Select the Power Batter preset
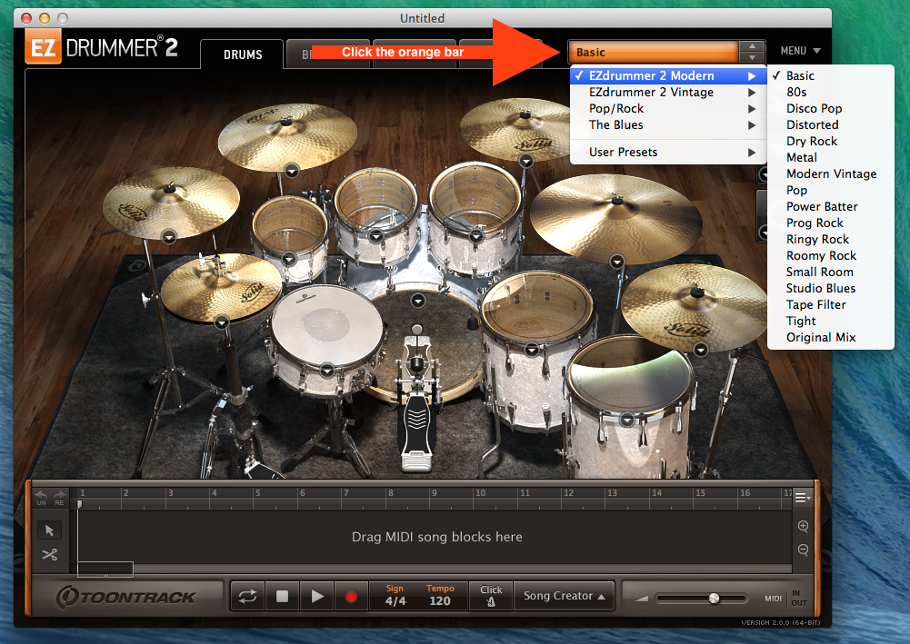Image resolution: width=910 pixels, height=644 pixels. tap(830, 206)
